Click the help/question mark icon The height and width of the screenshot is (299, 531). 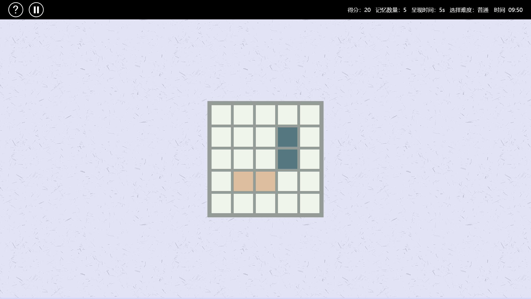point(16,10)
